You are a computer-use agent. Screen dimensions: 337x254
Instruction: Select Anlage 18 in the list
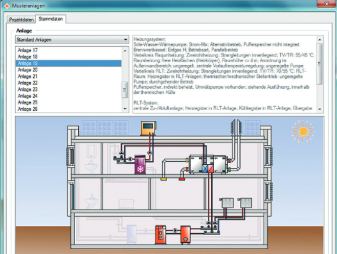point(69,57)
